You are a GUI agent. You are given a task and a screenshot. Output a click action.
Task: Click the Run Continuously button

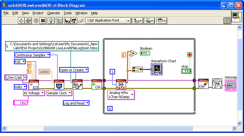(28, 21)
